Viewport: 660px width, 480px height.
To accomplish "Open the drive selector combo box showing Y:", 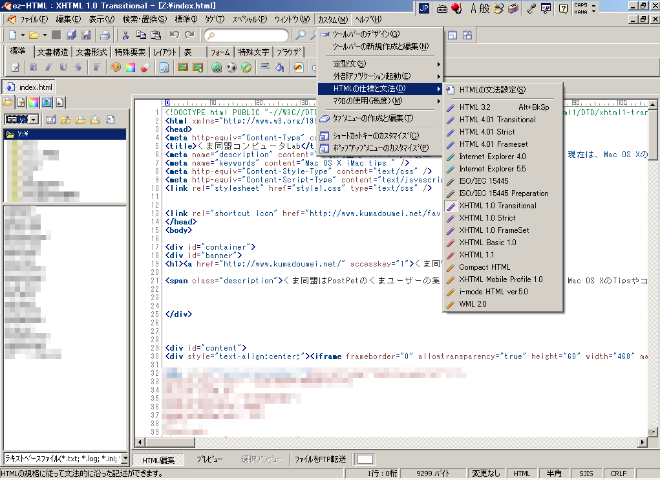I will [22, 120].
